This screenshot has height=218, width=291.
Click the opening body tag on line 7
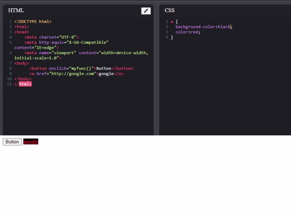pyautogui.click(x=21, y=63)
